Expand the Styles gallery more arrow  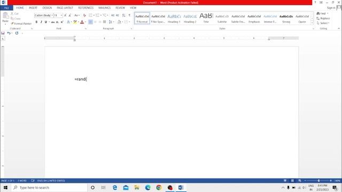(312, 22)
